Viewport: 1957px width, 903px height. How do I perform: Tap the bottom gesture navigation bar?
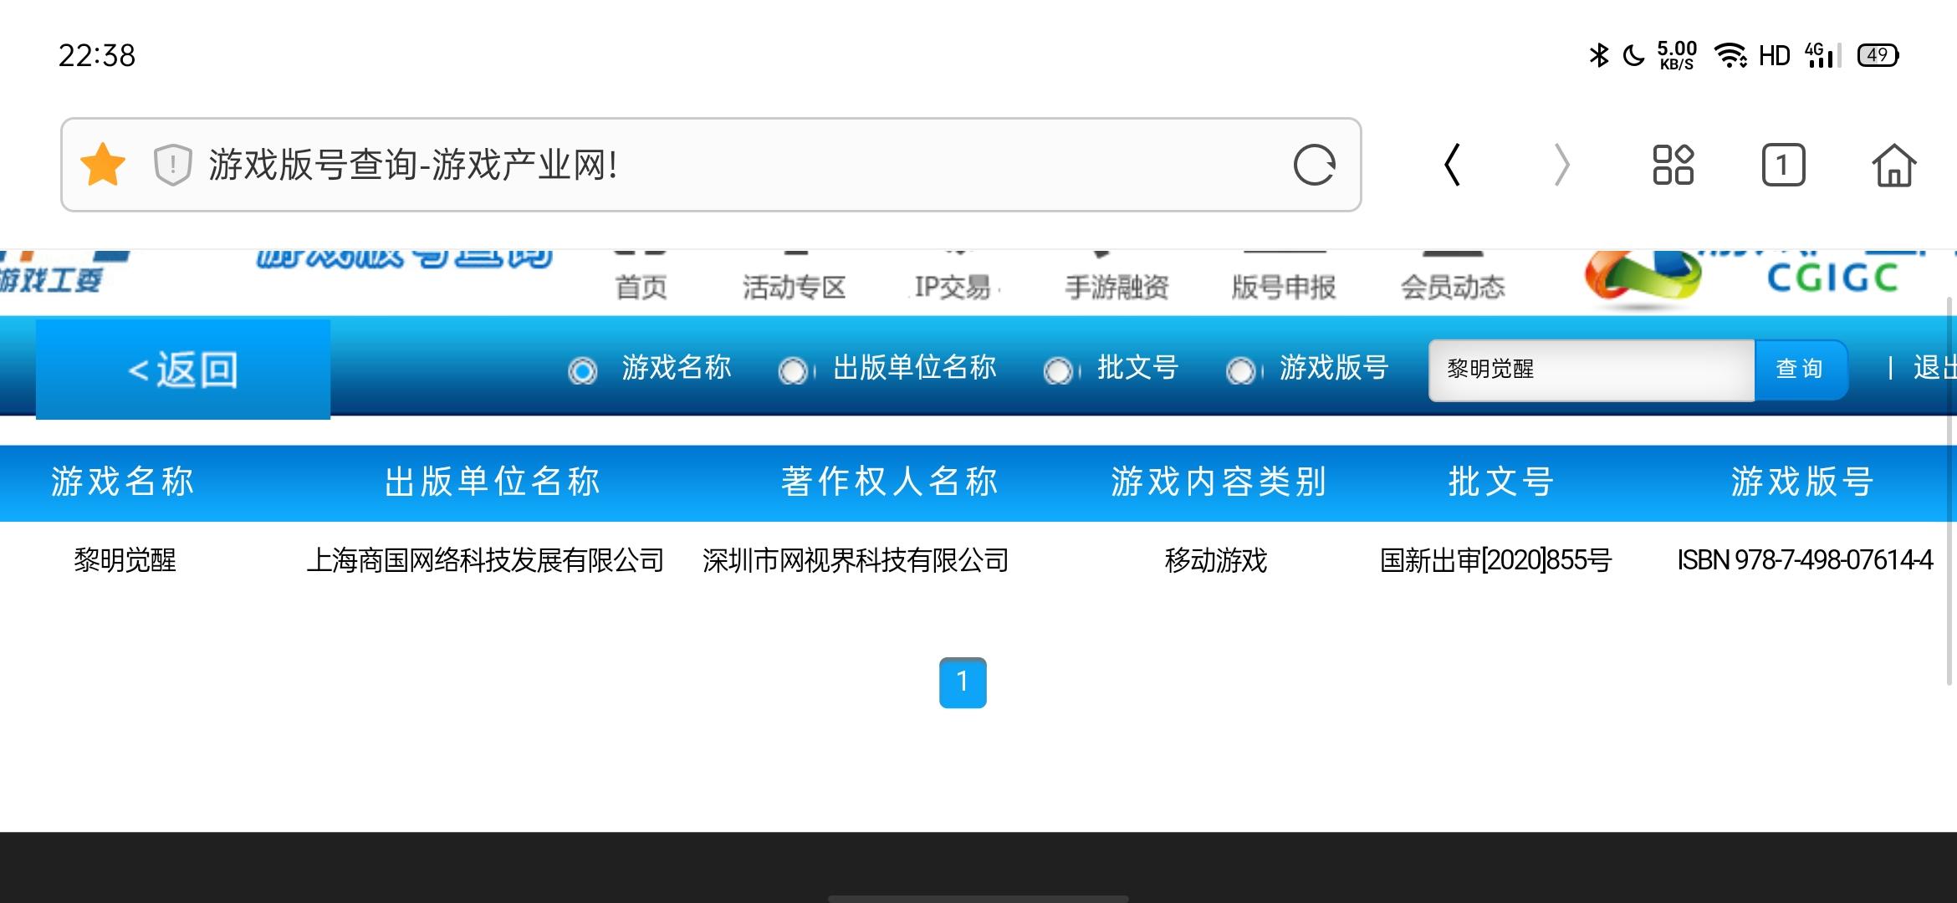point(978,899)
